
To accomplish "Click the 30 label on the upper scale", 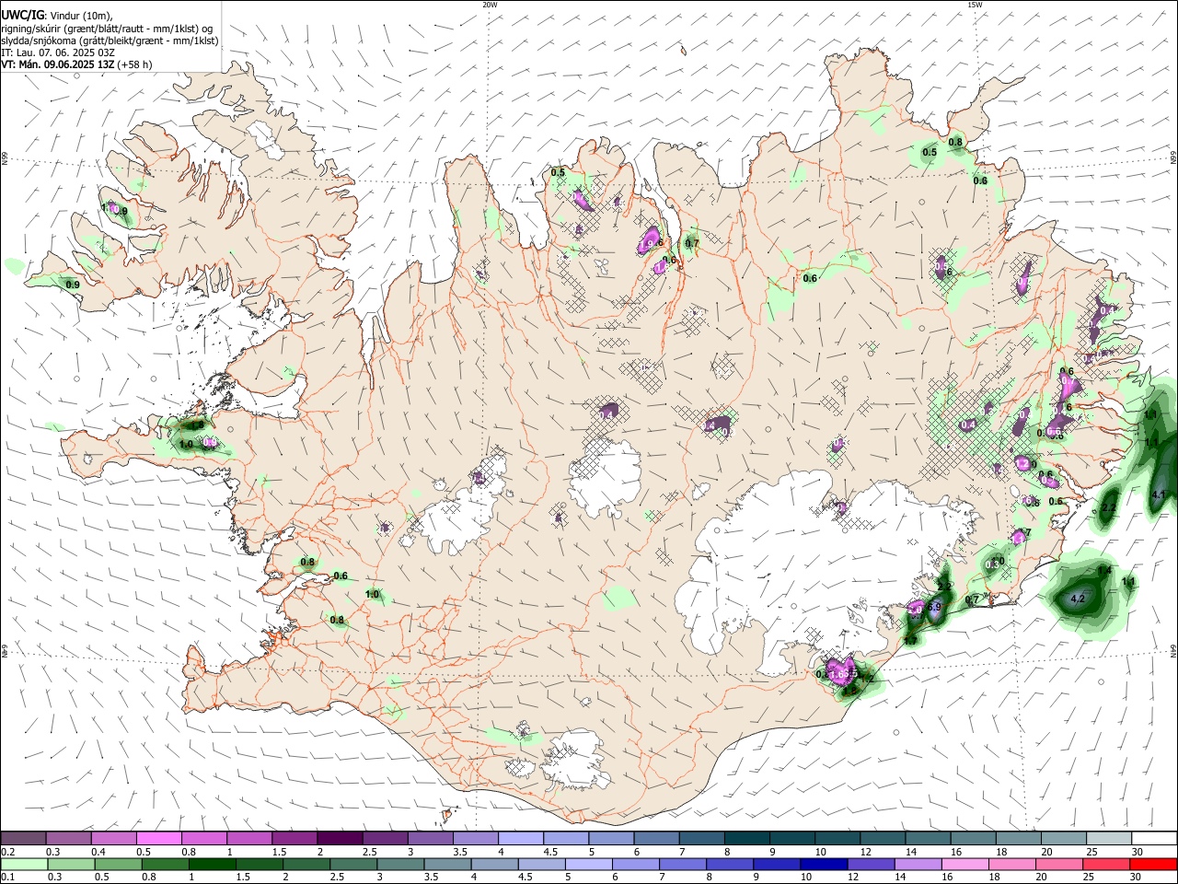I will click(x=1138, y=851).
